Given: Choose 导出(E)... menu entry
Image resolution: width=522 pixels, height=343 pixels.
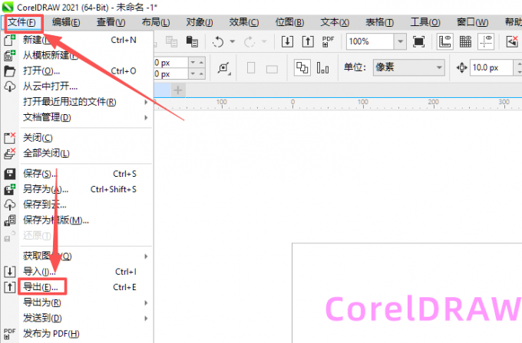Looking at the screenshot, I should [x=78, y=287].
